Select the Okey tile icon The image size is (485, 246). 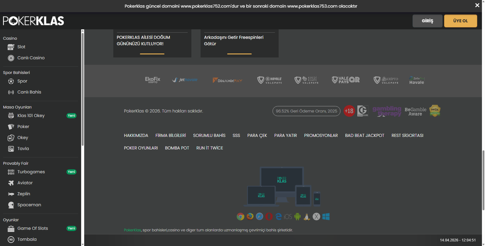[11, 138]
